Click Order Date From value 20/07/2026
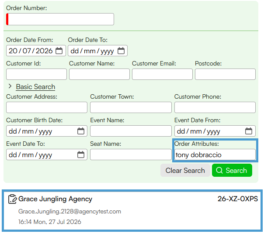The image size is (264, 237). pos(31,51)
